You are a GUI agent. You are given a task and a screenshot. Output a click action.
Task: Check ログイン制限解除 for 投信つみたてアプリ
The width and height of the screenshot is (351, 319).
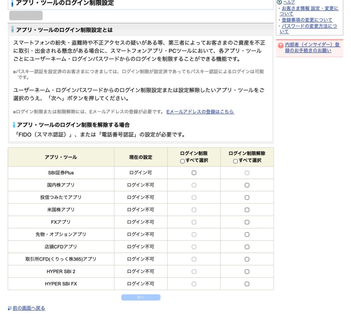(x=247, y=197)
